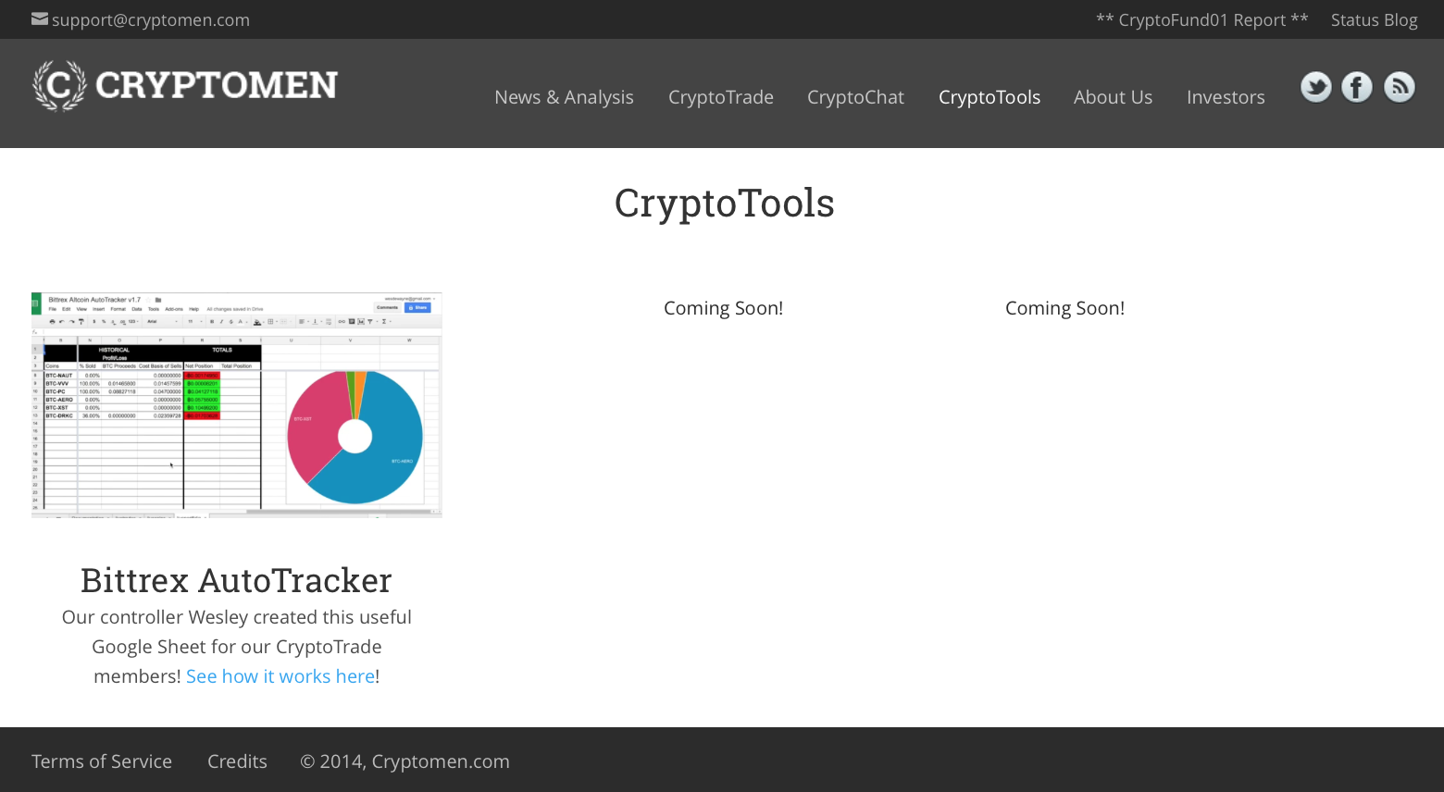Open the News & Analysis menu
Viewport: 1444px width, 792px height.
(564, 97)
